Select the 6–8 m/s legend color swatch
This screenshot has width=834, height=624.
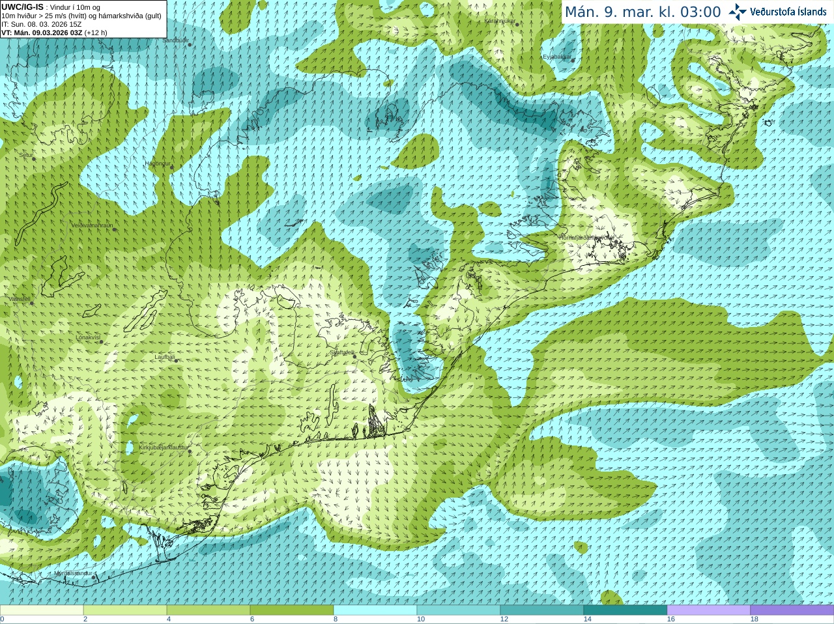[292, 610]
